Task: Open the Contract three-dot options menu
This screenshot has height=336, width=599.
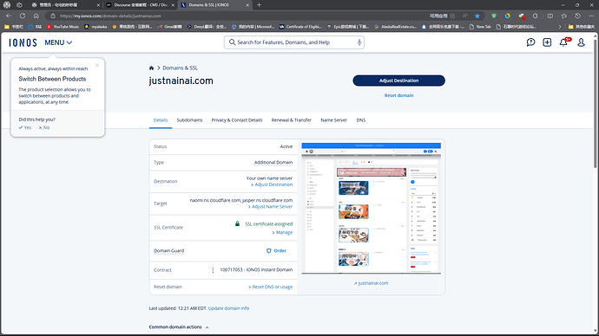Action: 213,270
